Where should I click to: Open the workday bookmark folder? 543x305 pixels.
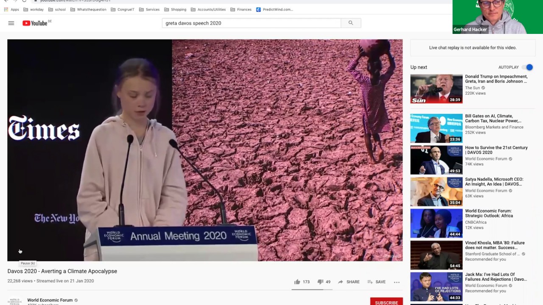coord(34,9)
